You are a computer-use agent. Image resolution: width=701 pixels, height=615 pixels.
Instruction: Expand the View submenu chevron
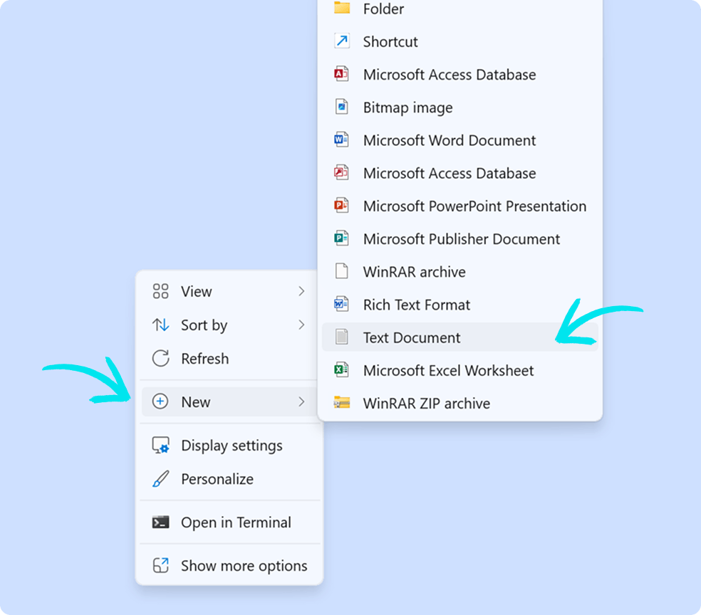pyautogui.click(x=303, y=291)
